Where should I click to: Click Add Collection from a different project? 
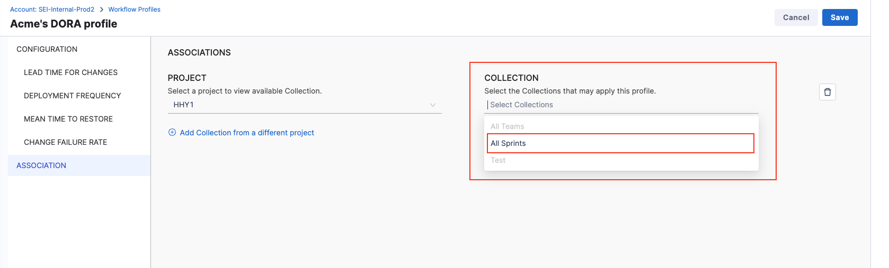point(246,133)
